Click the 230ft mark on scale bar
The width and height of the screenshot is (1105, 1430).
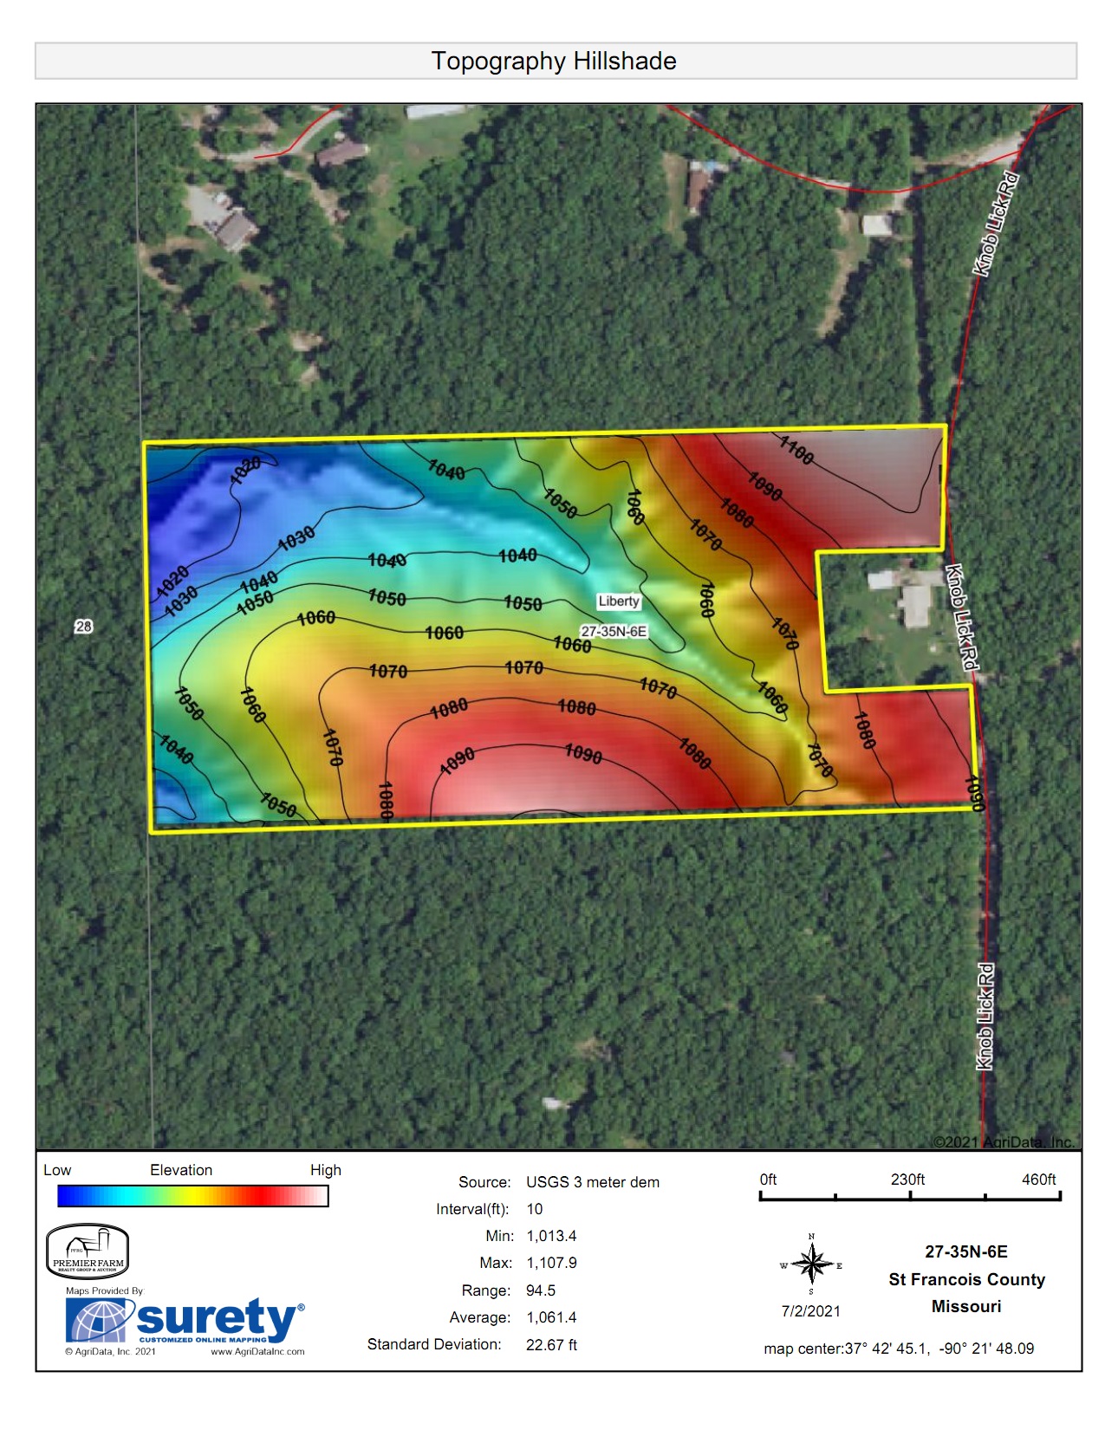point(908,1180)
